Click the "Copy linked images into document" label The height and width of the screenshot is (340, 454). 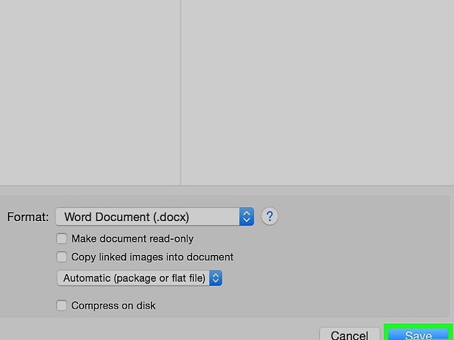click(152, 257)
